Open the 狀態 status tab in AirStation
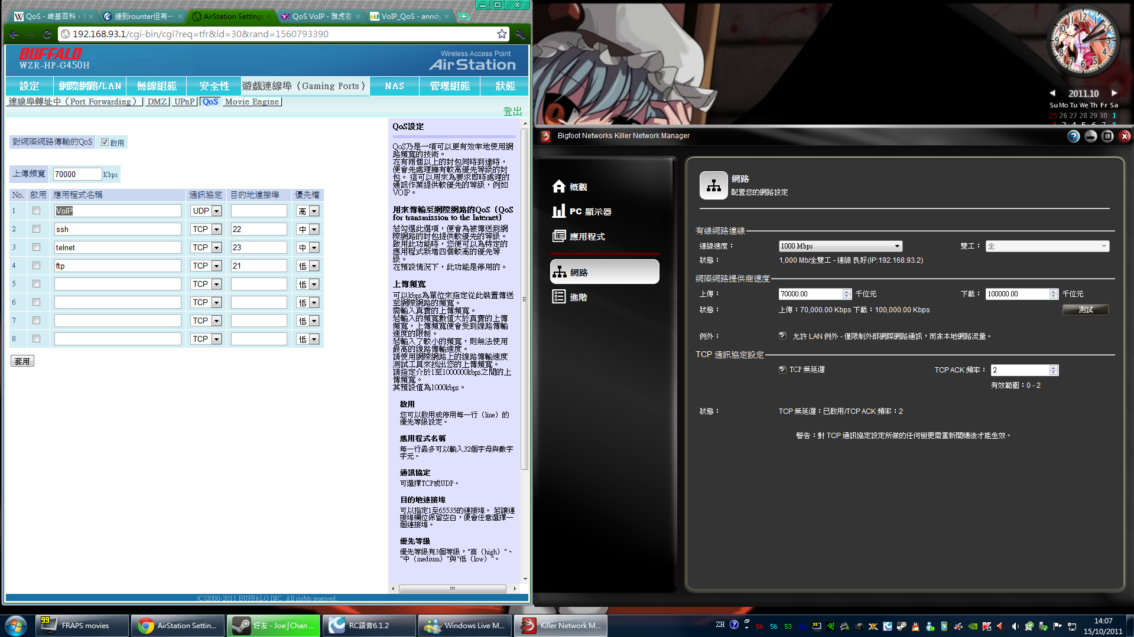Screen dimensions: 1134x637 [505, 86]
